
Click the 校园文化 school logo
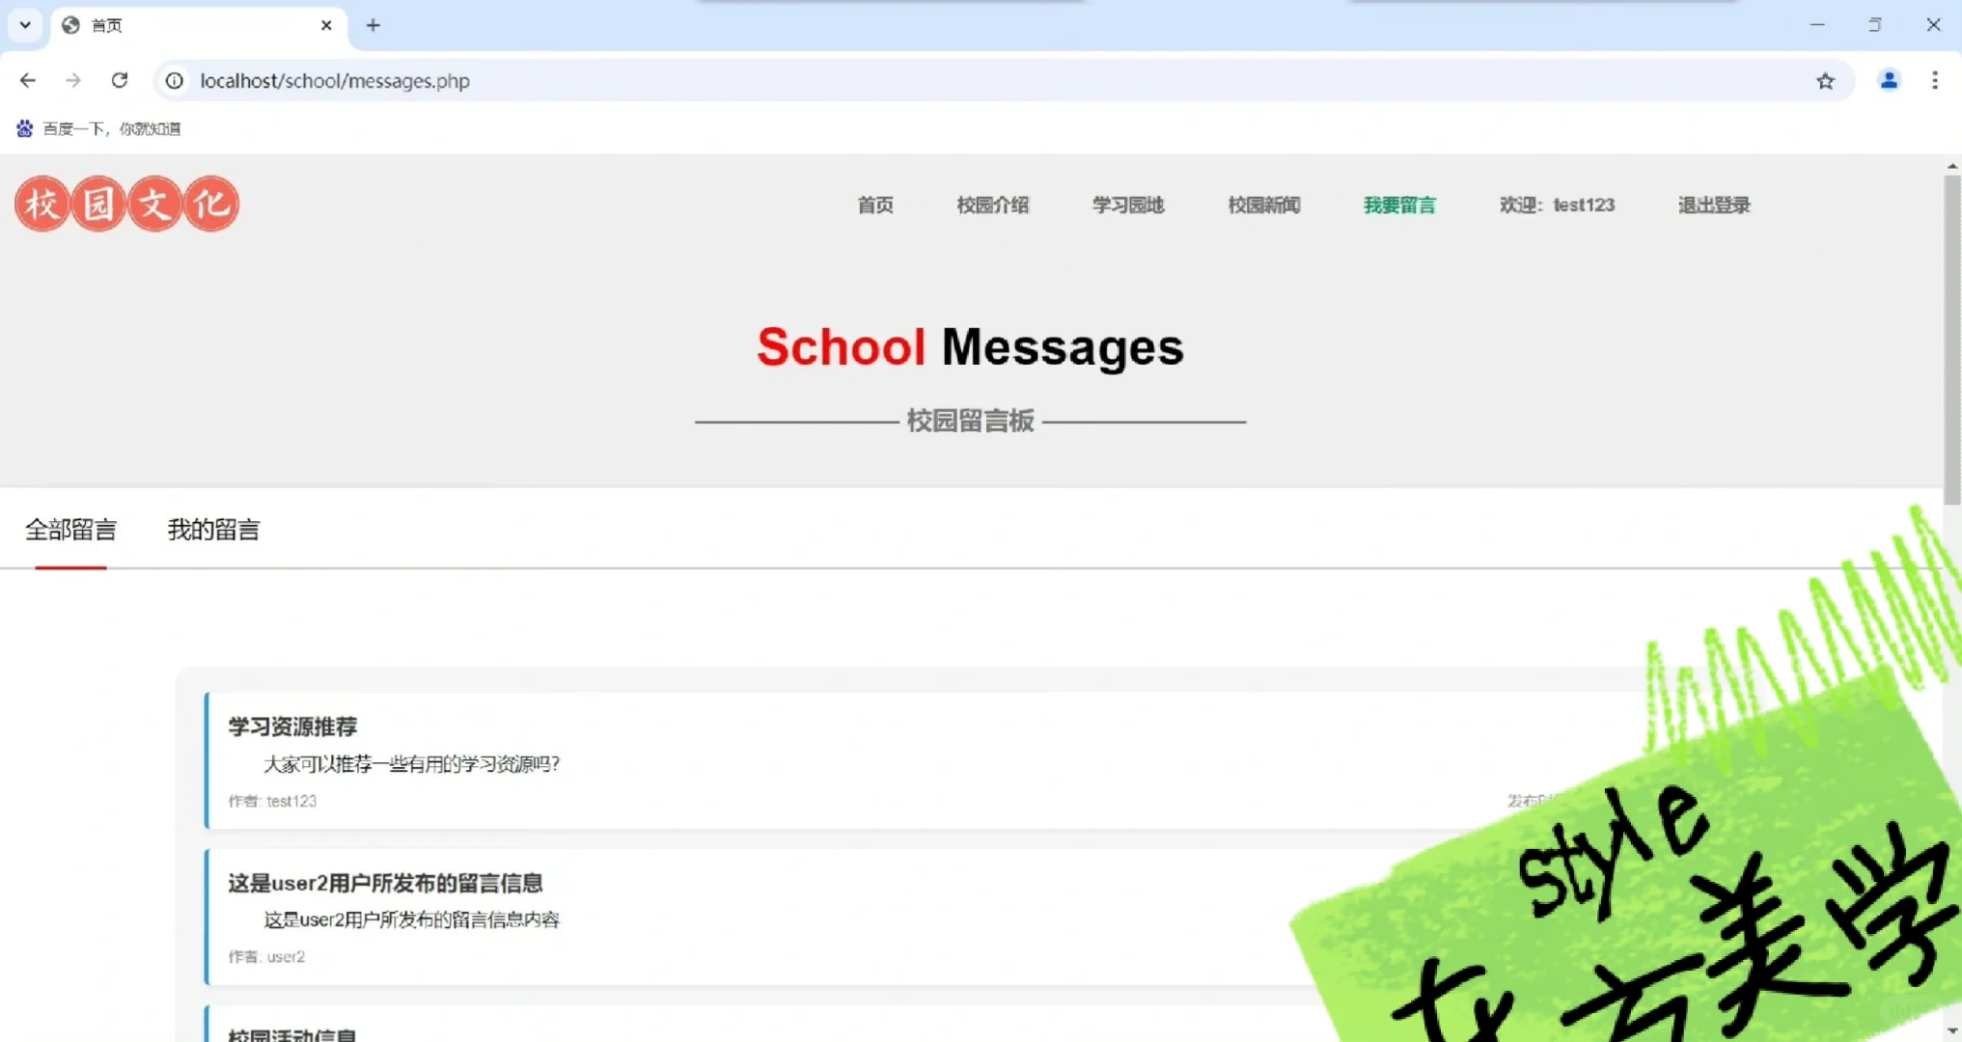(126, 204)
